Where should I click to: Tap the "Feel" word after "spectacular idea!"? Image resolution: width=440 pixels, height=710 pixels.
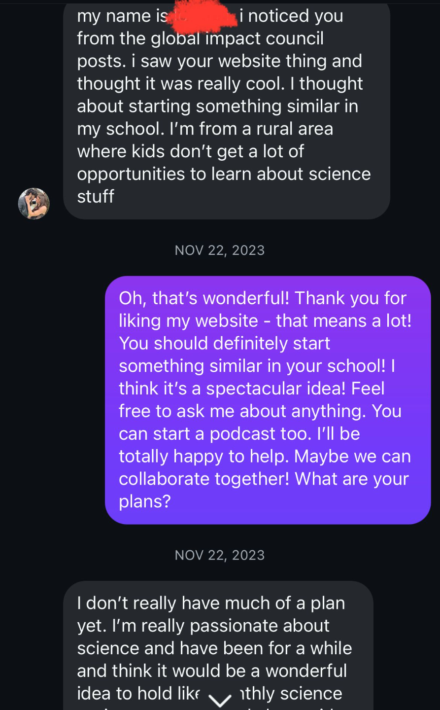[368, 389]
